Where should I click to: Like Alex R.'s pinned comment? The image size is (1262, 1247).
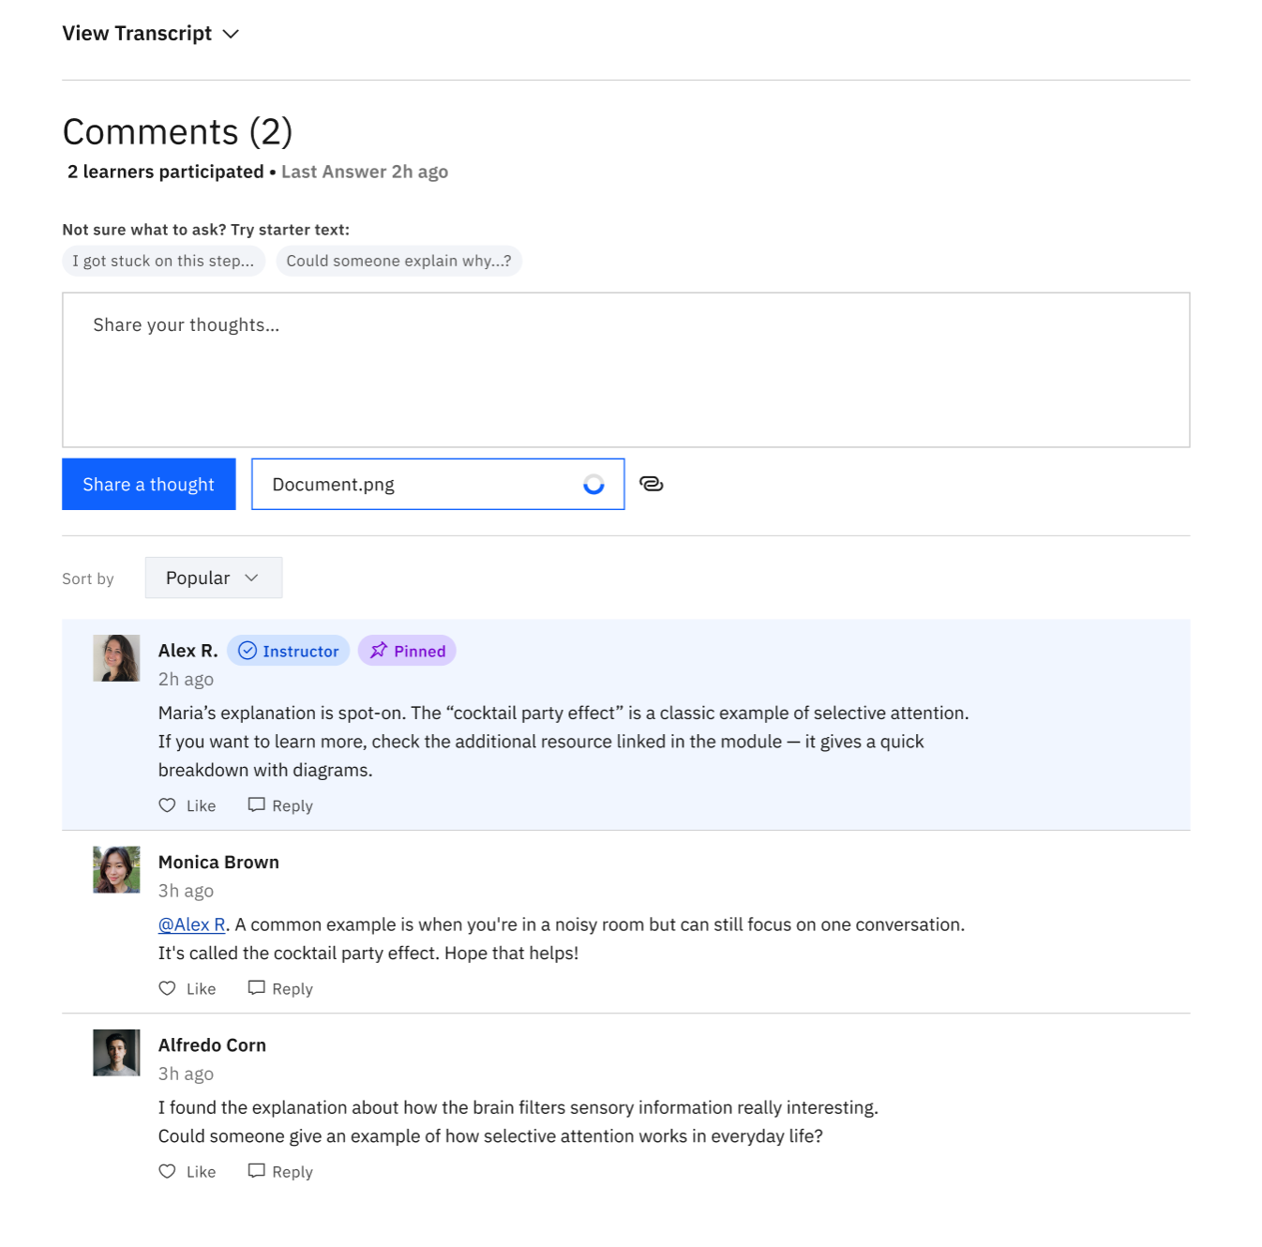[x=188, y=805]
